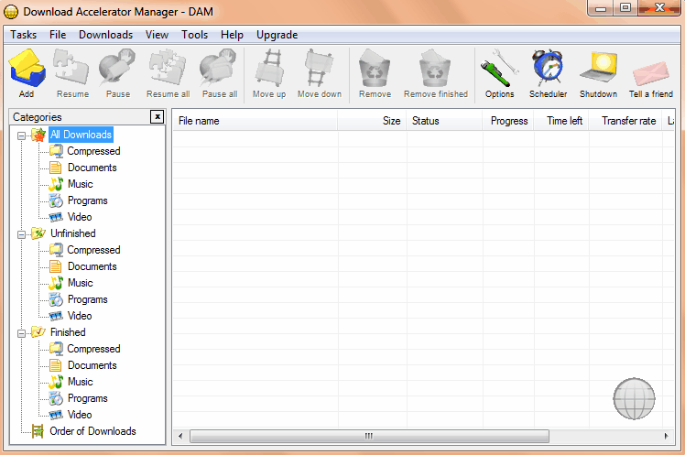
Task: Click the Add download toolbar icon
Action: (27, 68)
